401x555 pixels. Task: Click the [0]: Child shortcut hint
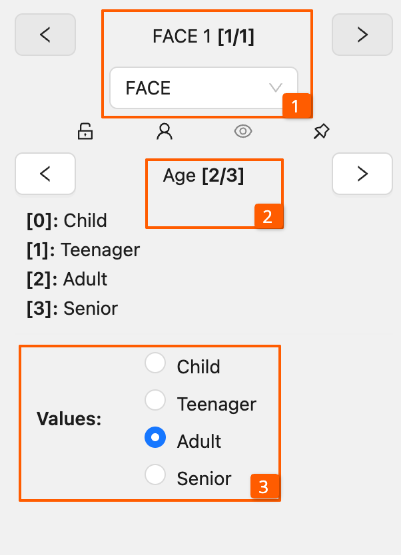(67, 220)
